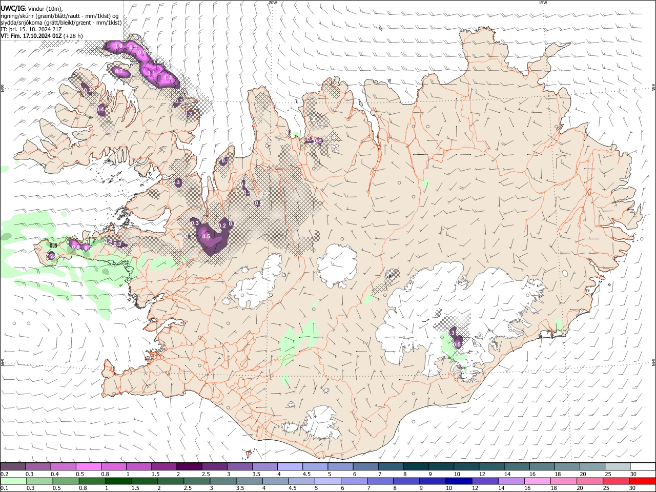
Task: Pick upper-row swatch between 0.2 and 0.3
Action: click(x=13, y=466)
